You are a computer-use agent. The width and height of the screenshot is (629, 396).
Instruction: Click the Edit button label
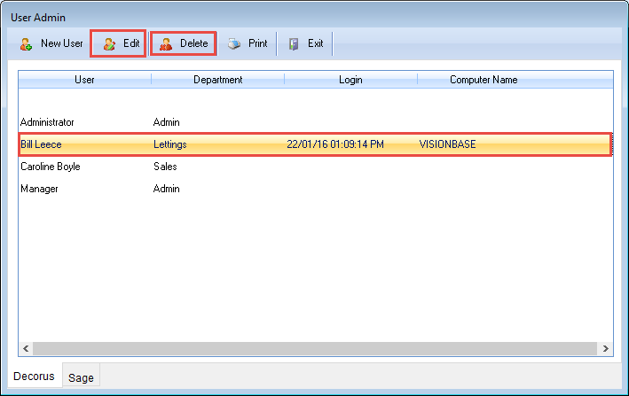[x=131, y=43]
